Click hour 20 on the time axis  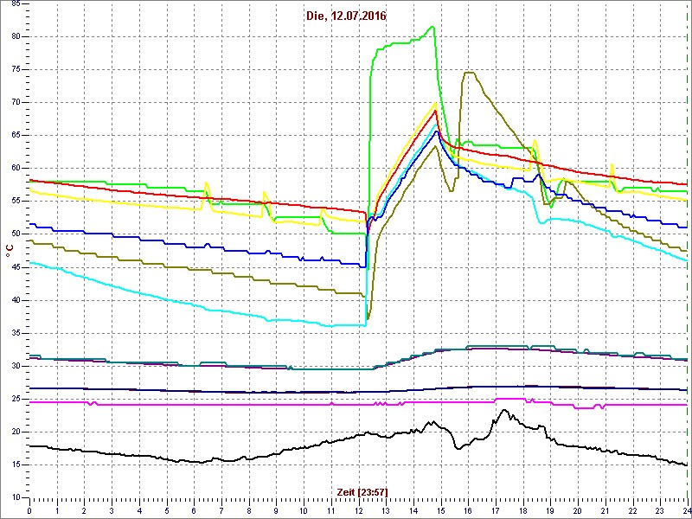pos(578,510)
